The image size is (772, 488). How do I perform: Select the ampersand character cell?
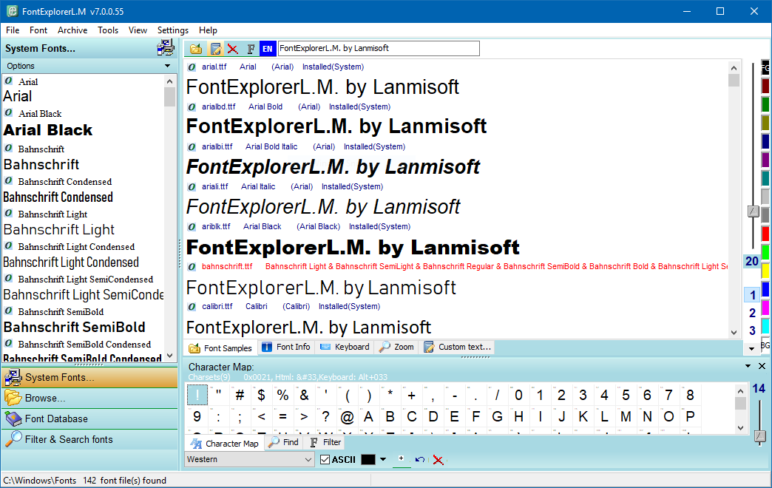(304, 395)
